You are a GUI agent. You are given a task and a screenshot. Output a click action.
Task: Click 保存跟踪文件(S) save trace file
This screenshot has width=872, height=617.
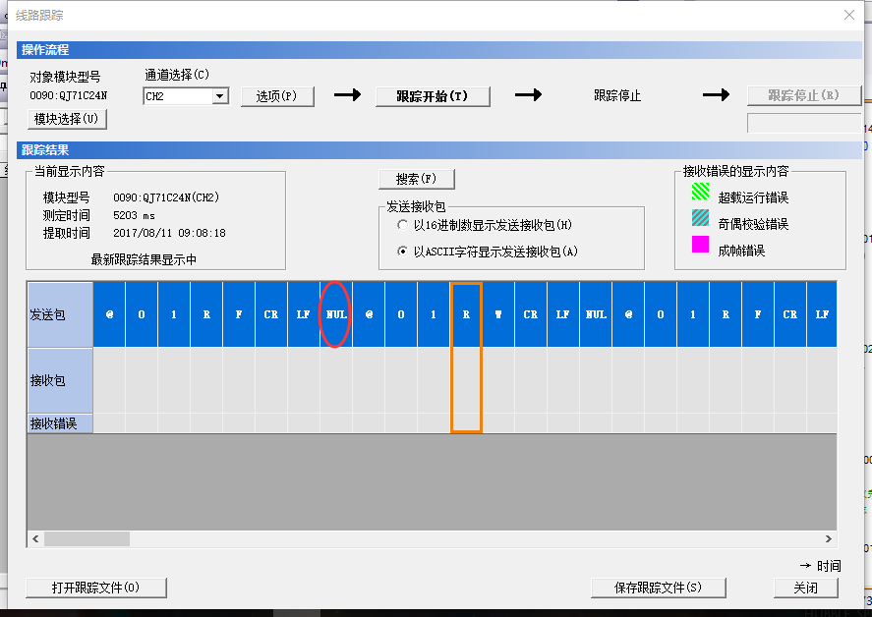(x=658, y=588)
